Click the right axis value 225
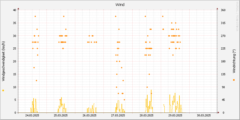The image size is (240, 120). 223,49
